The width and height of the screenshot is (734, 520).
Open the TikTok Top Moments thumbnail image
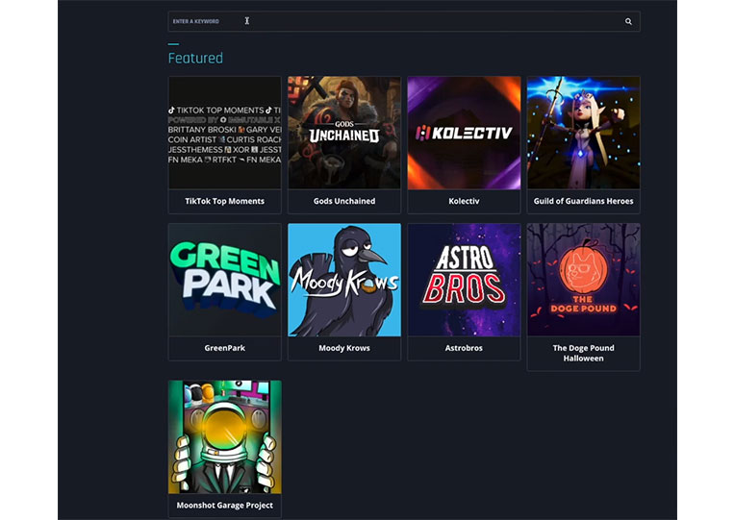click(x=225, y=133)
